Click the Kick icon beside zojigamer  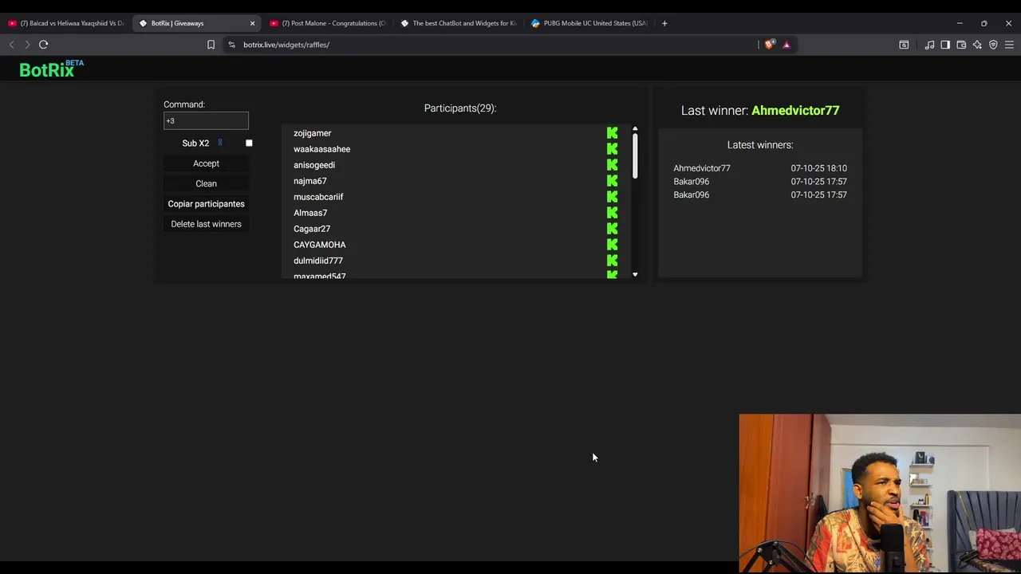[612, 133]
